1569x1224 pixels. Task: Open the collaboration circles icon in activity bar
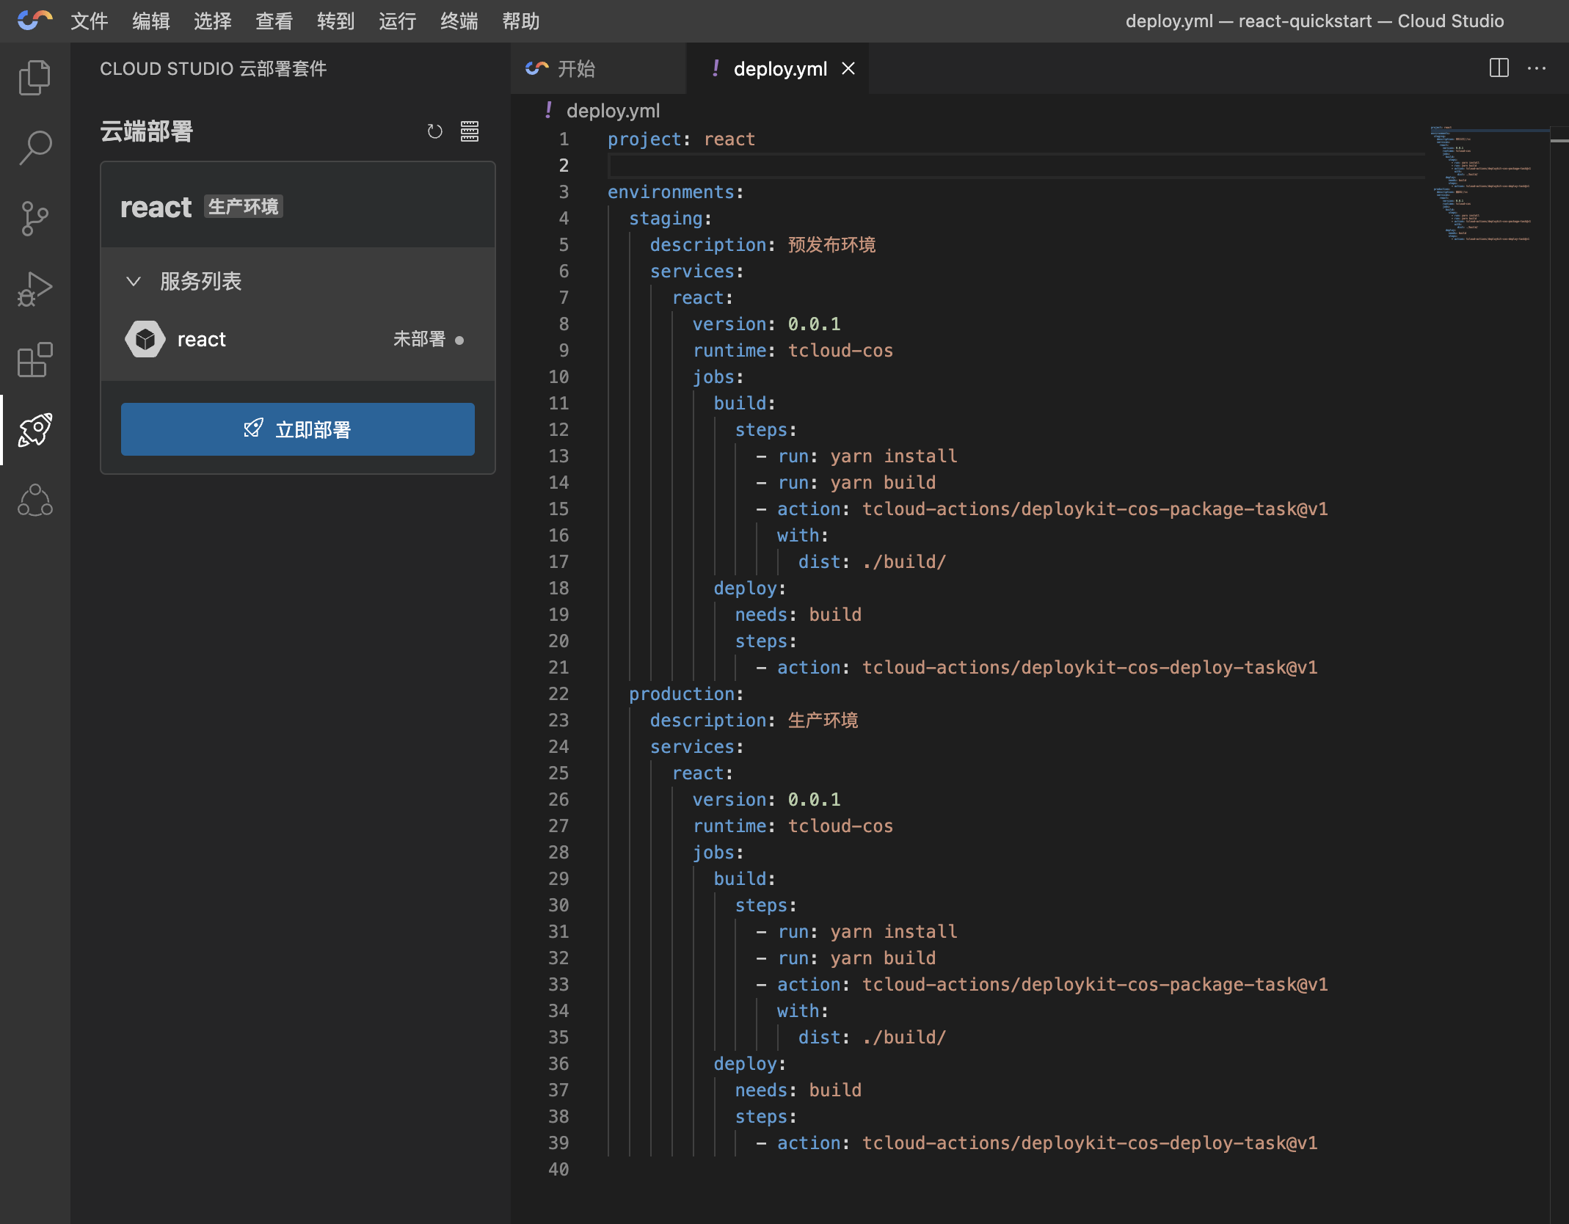pyautogui.click(x=34, y=500)
